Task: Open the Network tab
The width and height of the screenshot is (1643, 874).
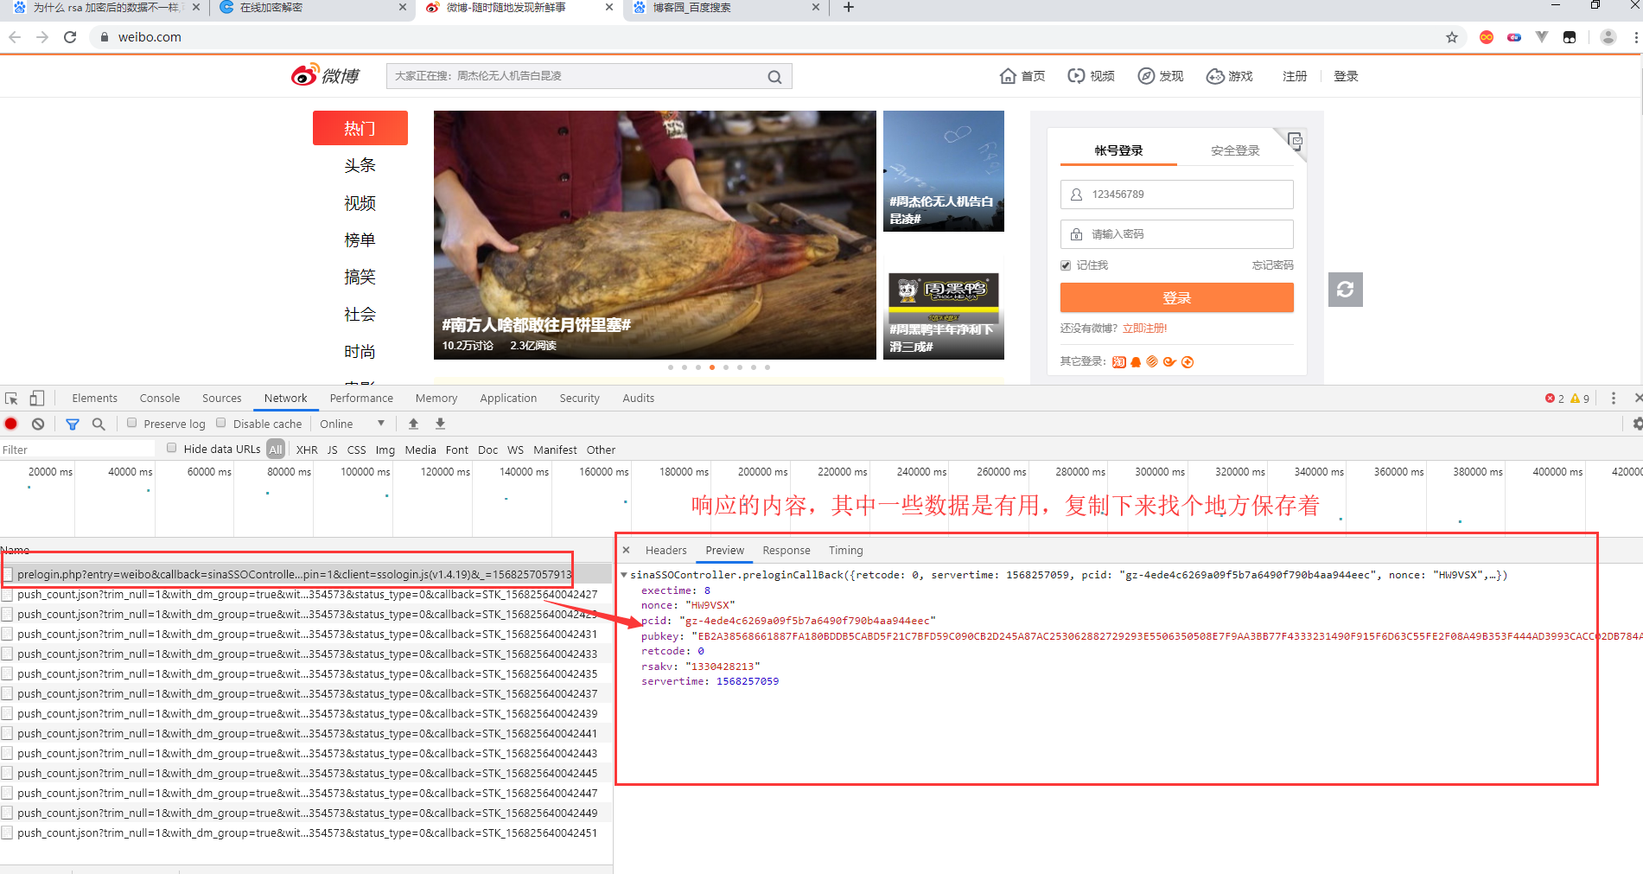Action: [x=285, y=399]
